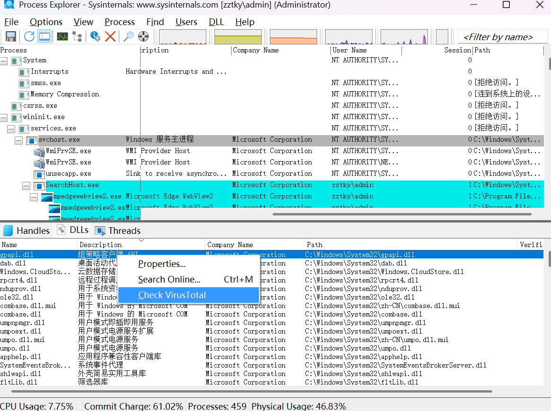The image size is (551, 411).
Task: Open the Find menu
Action: point(155,22)
